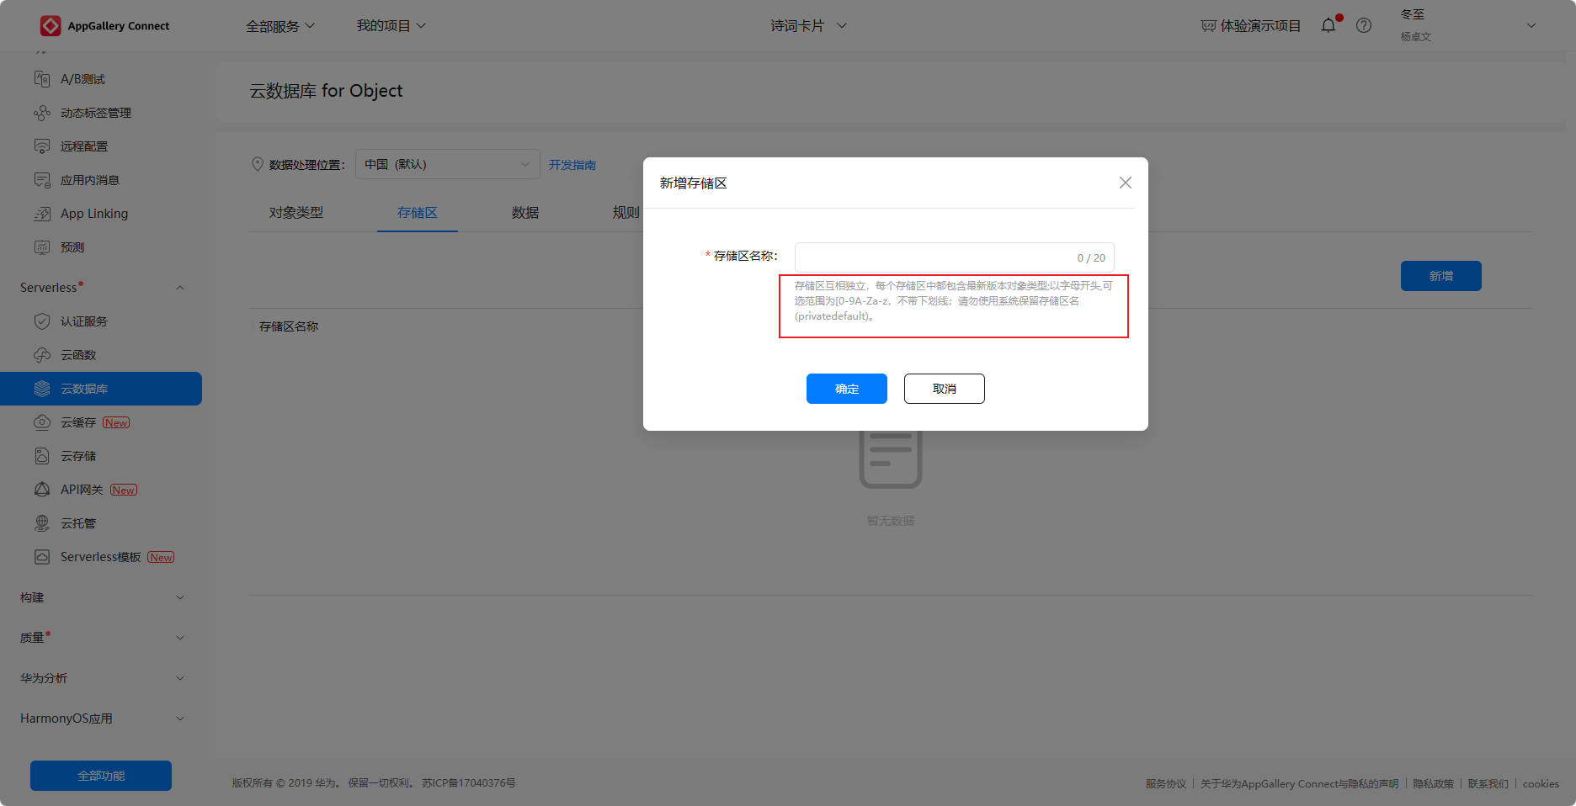The width and height of the screenshot is (1576, 806).
Task: Click the 应用内消息 sidebar icon
Action: pyautogui.click(x=42, y=180)
